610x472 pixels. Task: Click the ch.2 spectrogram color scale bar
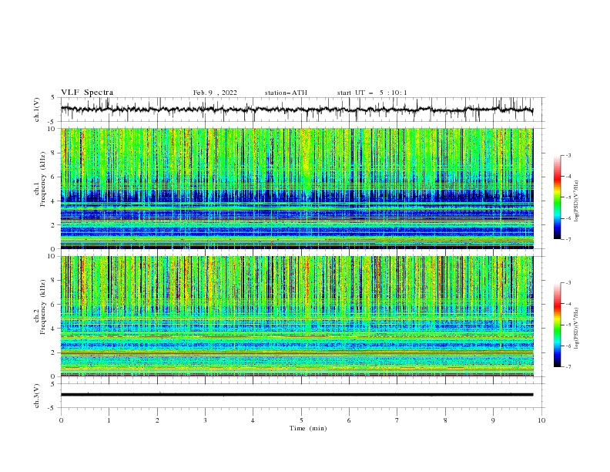(557, 325)
